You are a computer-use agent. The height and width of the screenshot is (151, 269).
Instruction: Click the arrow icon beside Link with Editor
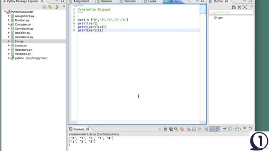tap(57, 7)
